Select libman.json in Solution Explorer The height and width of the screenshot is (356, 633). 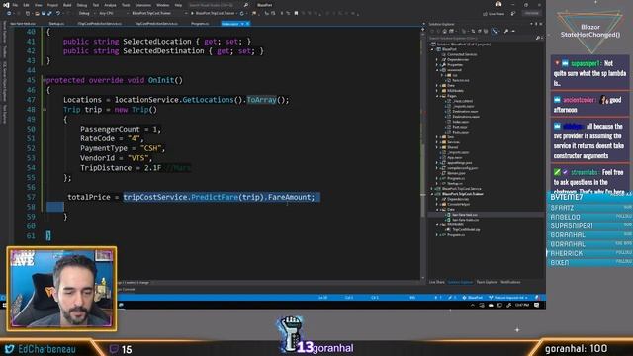tap(457, 173)
